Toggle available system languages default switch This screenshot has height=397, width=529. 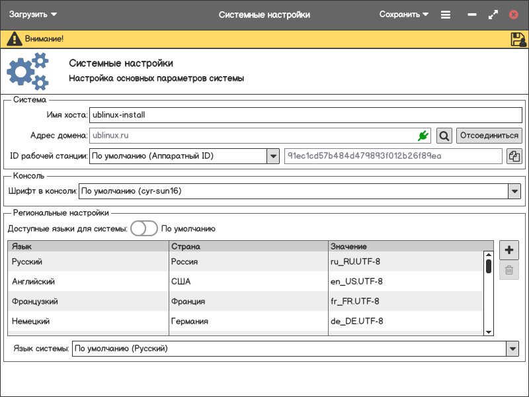coord(143,229)
